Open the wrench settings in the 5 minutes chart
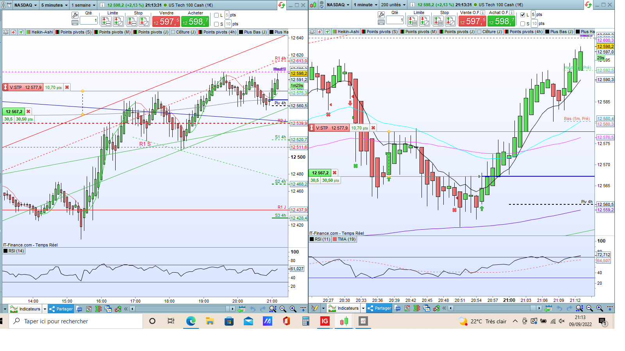Viewport: 625px width, 351px height. (75, 15)
